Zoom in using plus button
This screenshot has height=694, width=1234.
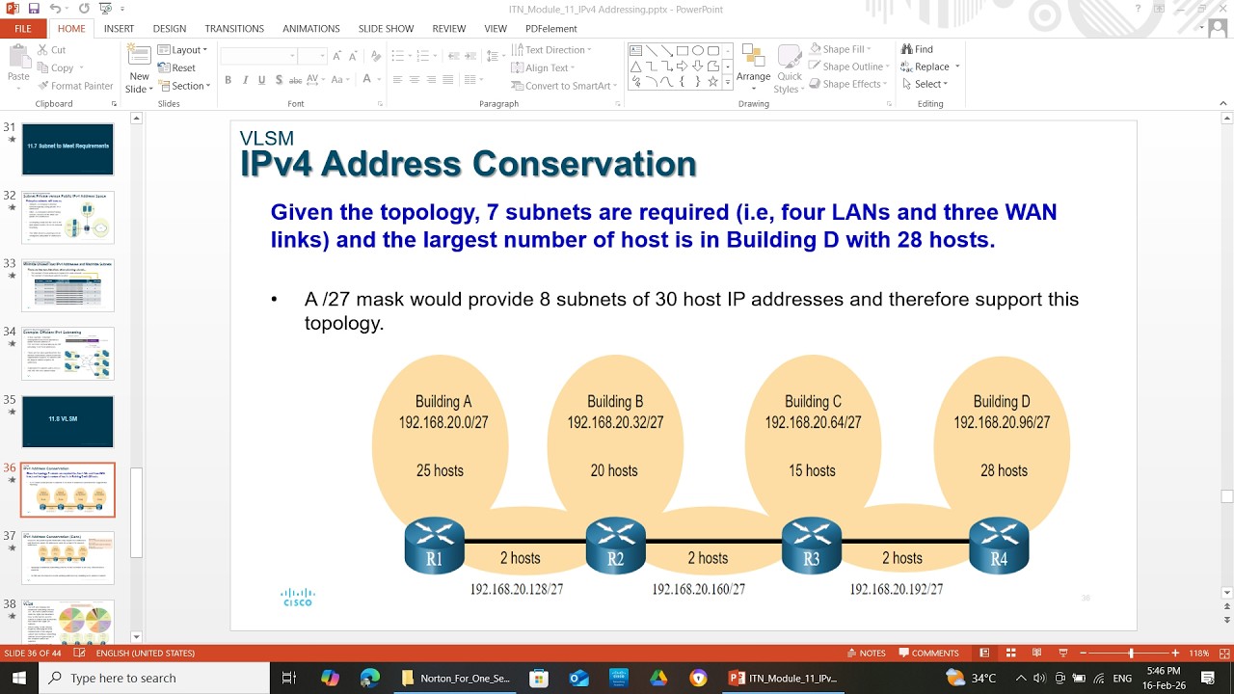pyautogui.click(x=1175, y=654)
